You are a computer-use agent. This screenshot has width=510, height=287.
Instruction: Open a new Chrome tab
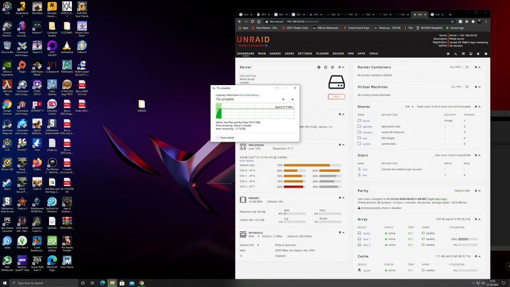tap(450, 14)
